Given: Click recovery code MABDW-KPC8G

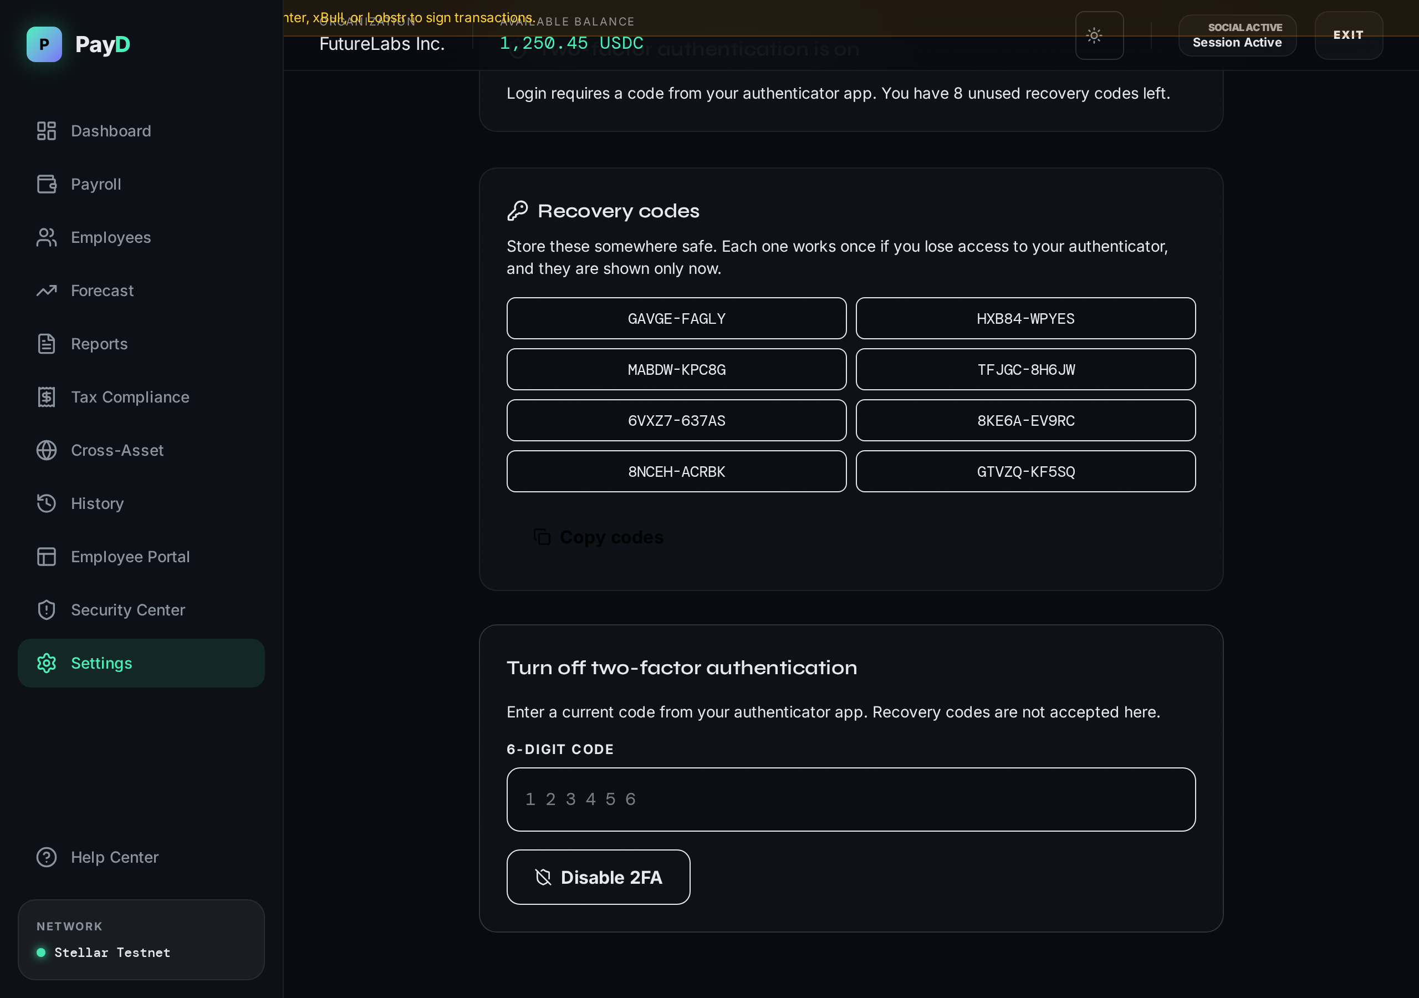Looking at the screenshot, I should (x=676, y=369).
